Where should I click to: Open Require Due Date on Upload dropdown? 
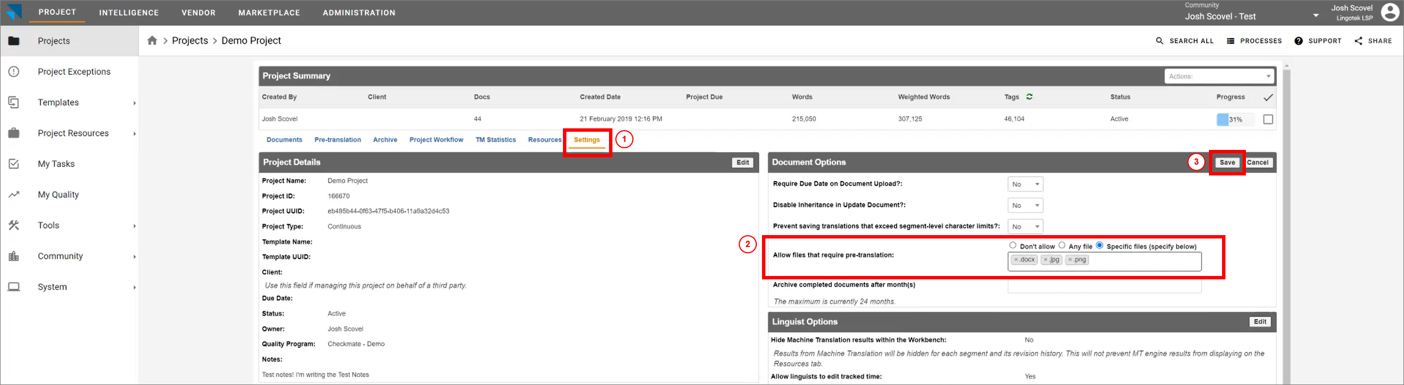tap(1025, 184)
